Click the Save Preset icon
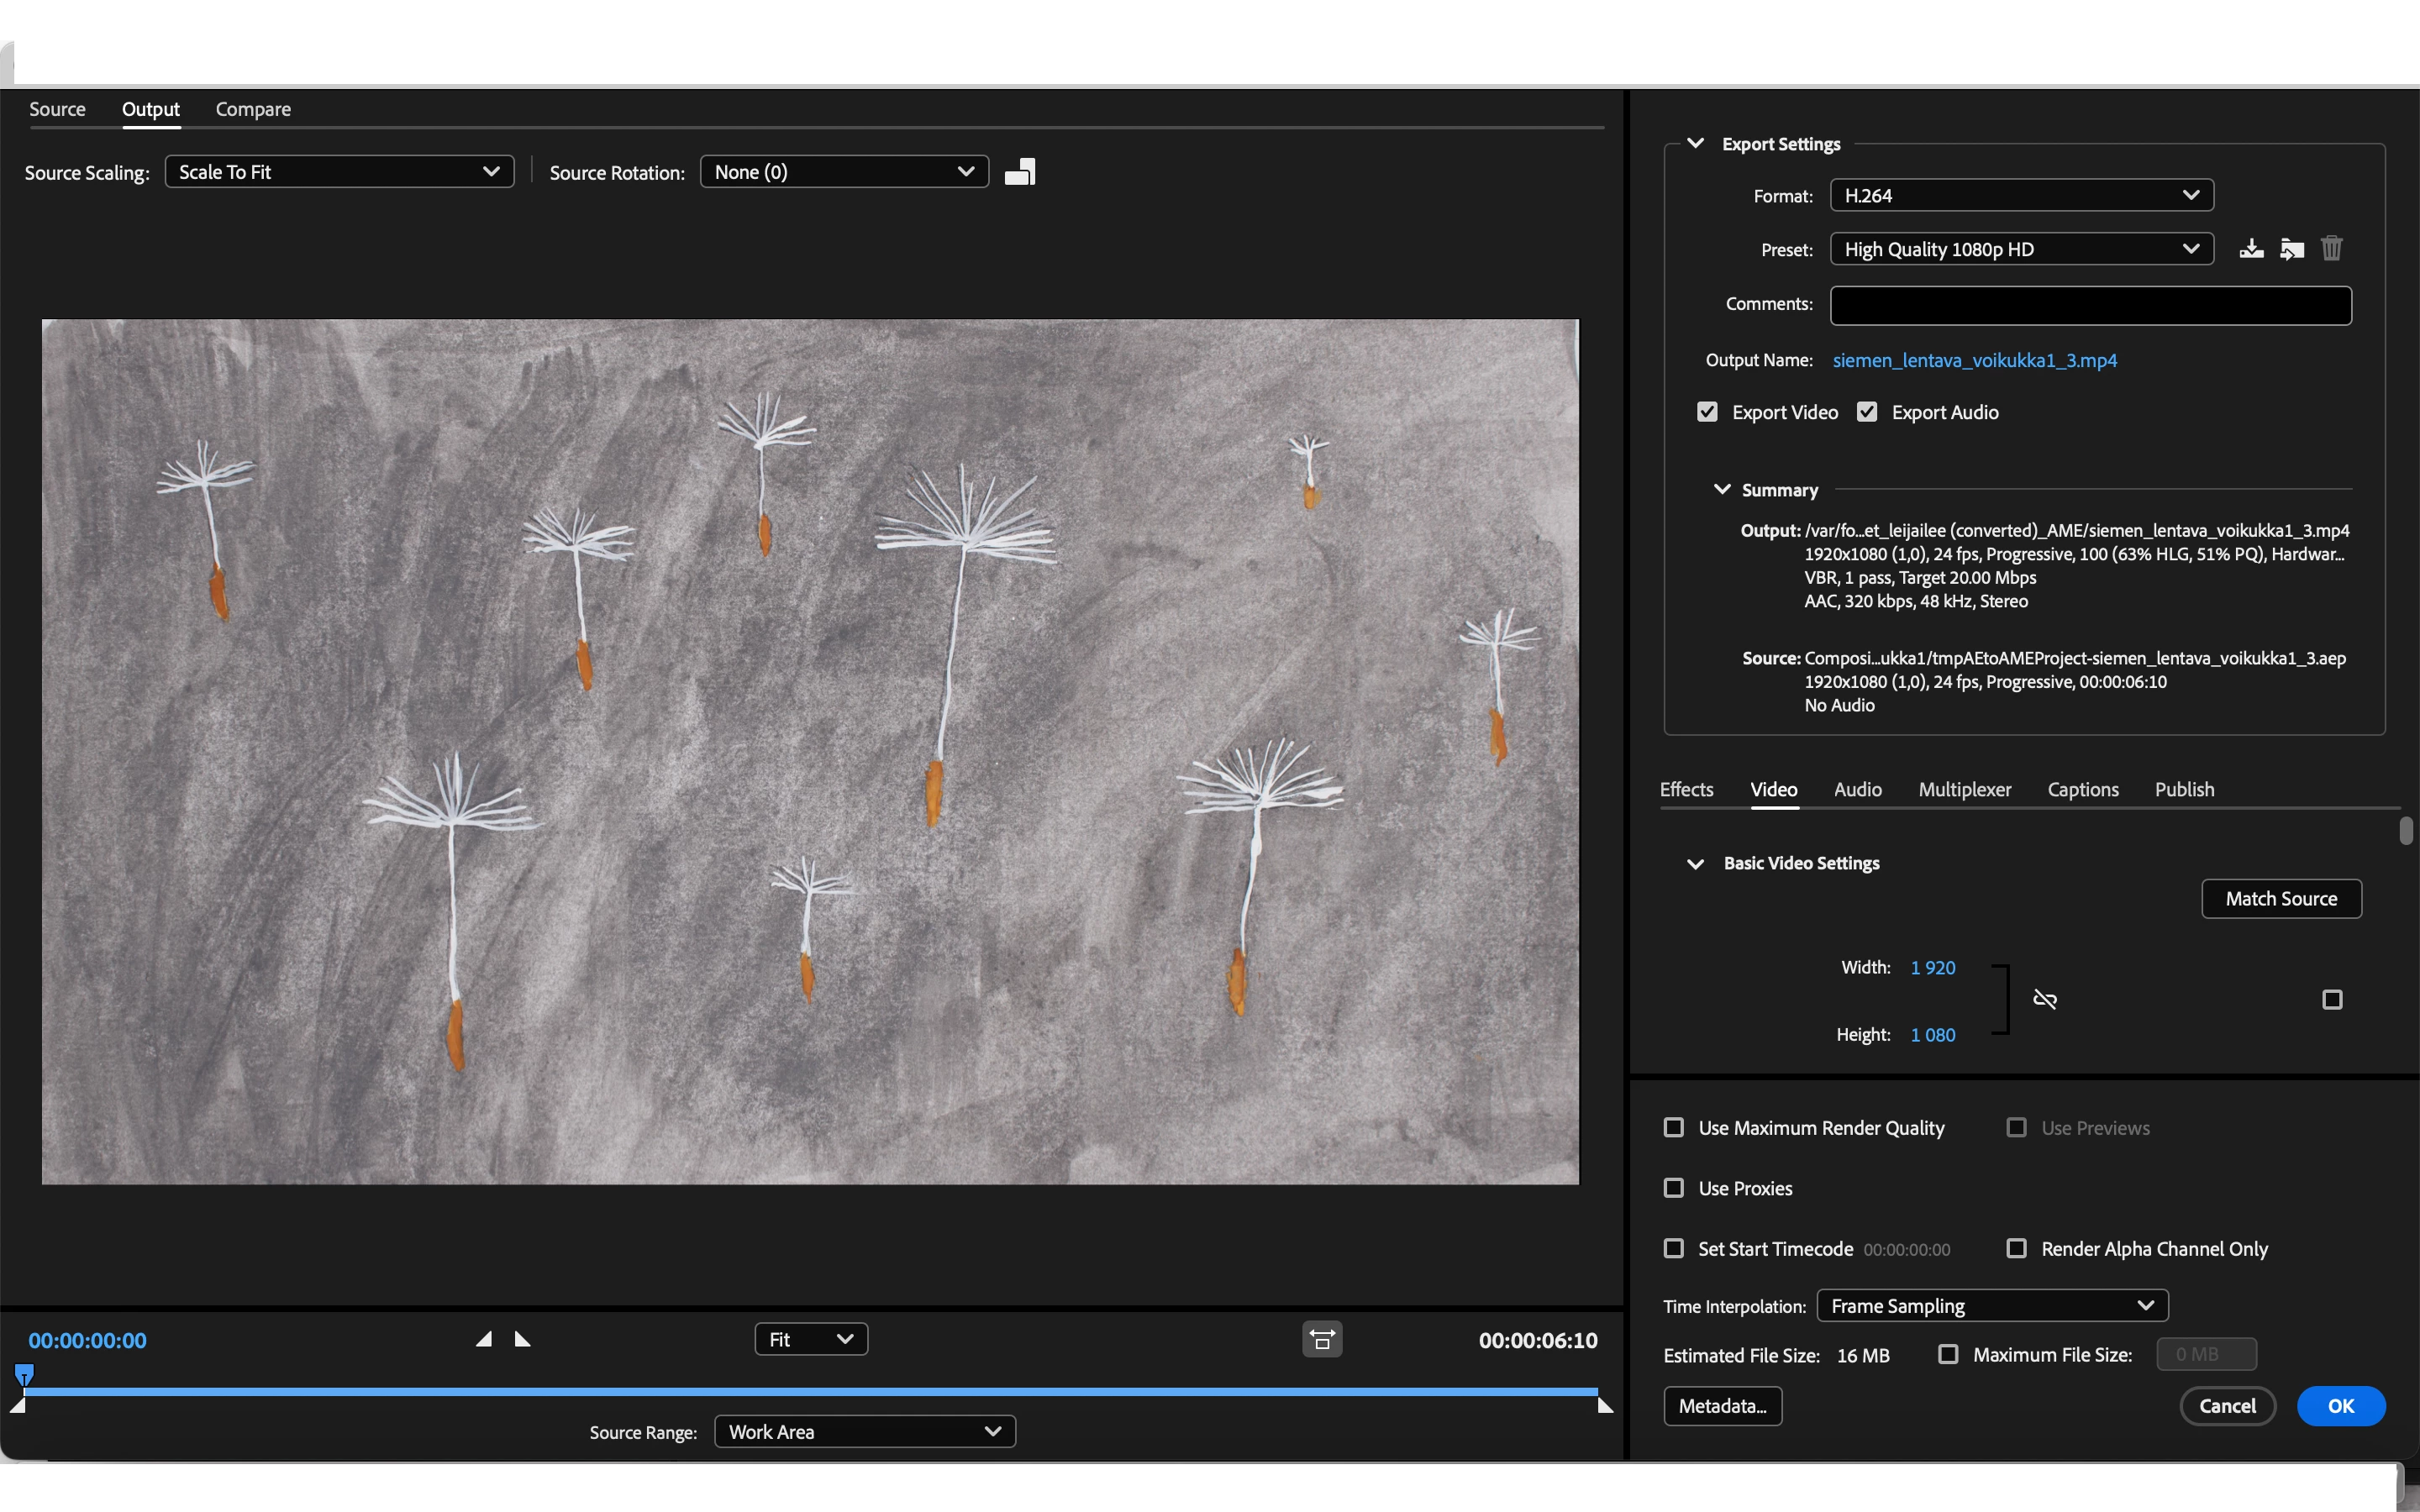The height and width of the screenshot is (1512, 2420). tap(2251, 248)
